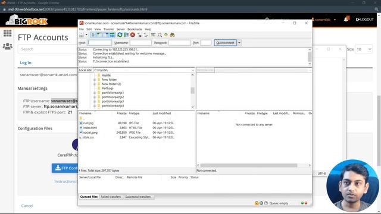Open the directory listing filters dialog

pyautogui.click(x=153, y=35)
